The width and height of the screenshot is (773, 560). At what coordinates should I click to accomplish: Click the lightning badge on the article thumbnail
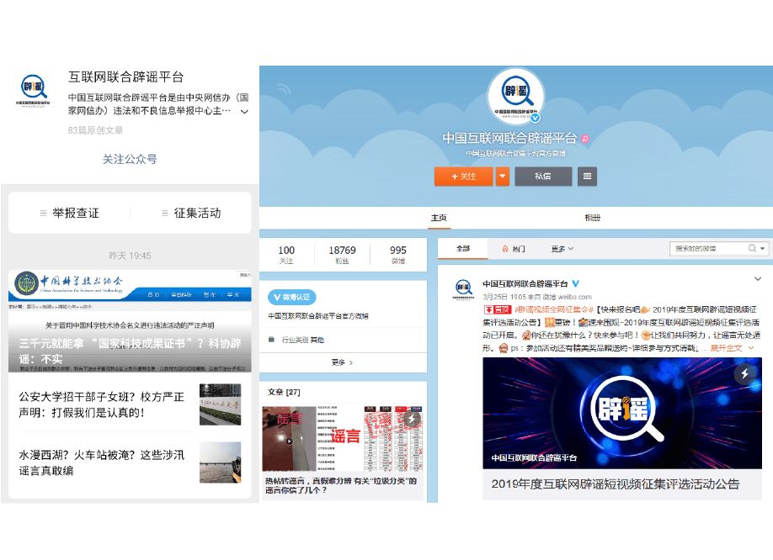[x=411, y=419]
